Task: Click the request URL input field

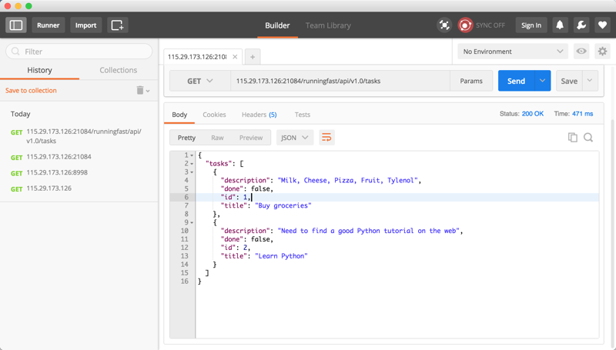Action: tap(340, 81)
